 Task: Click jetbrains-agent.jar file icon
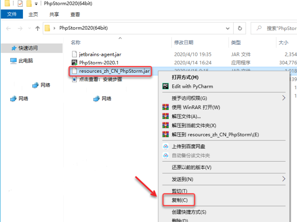(74, 54)
